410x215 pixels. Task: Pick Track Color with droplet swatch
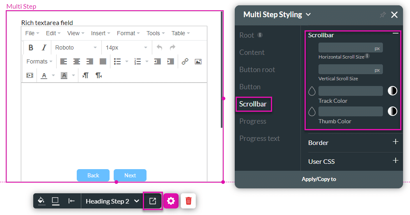click(x=312, y=91)
